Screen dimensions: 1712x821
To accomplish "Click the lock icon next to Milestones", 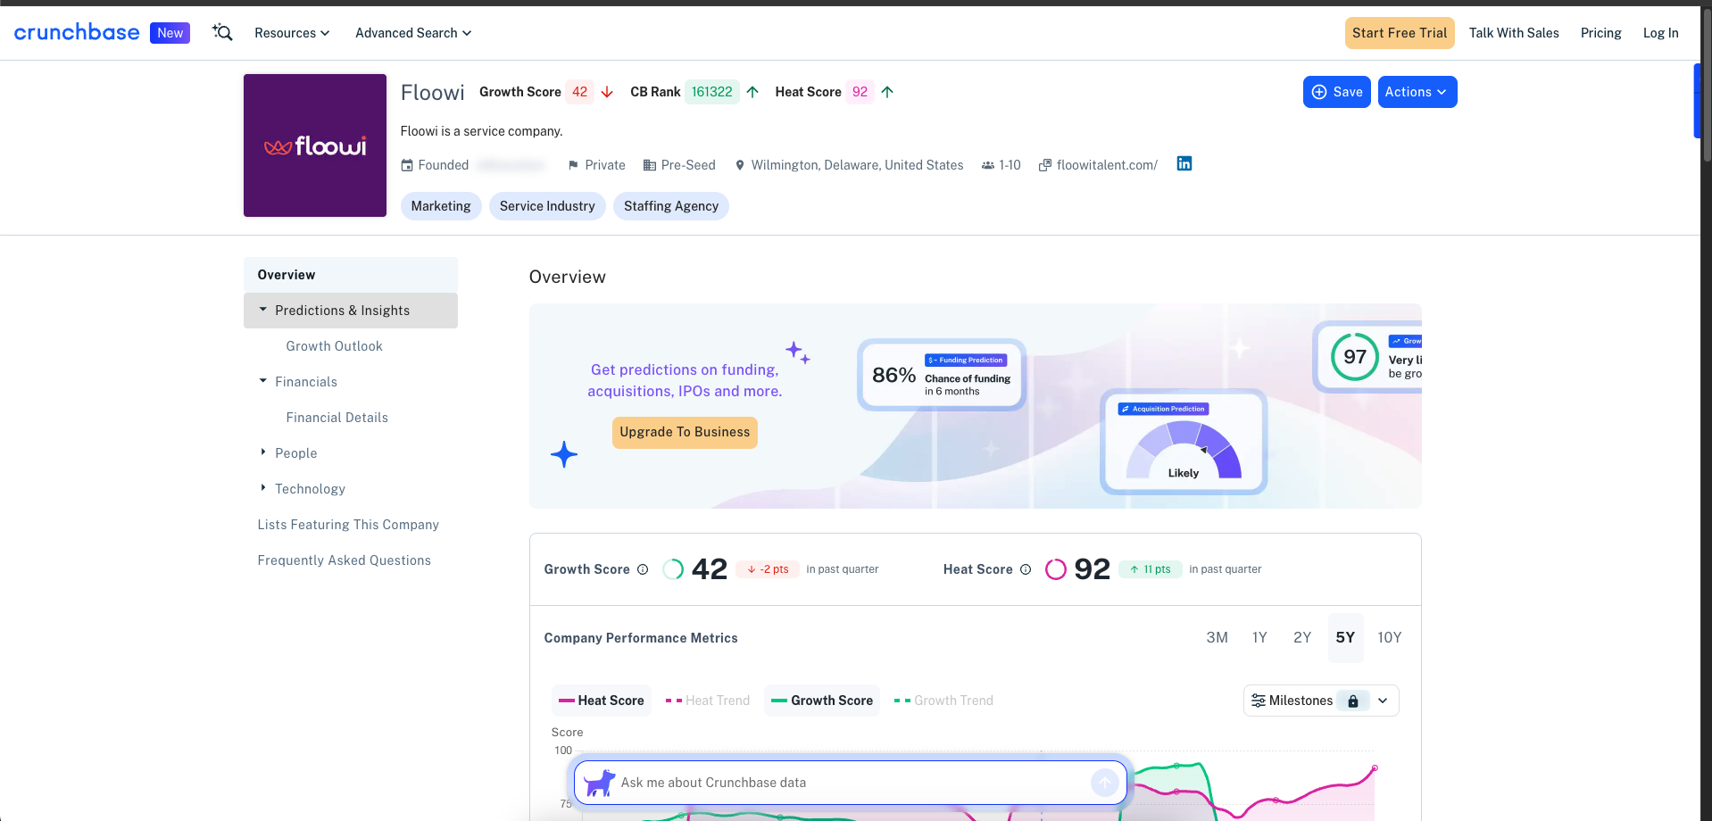I will click(x=1354, y=701).
